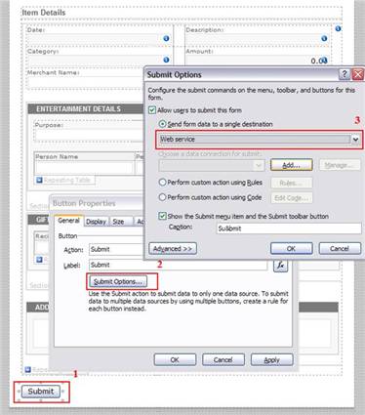Close the Submit Options dialog

tap(358, 74)
